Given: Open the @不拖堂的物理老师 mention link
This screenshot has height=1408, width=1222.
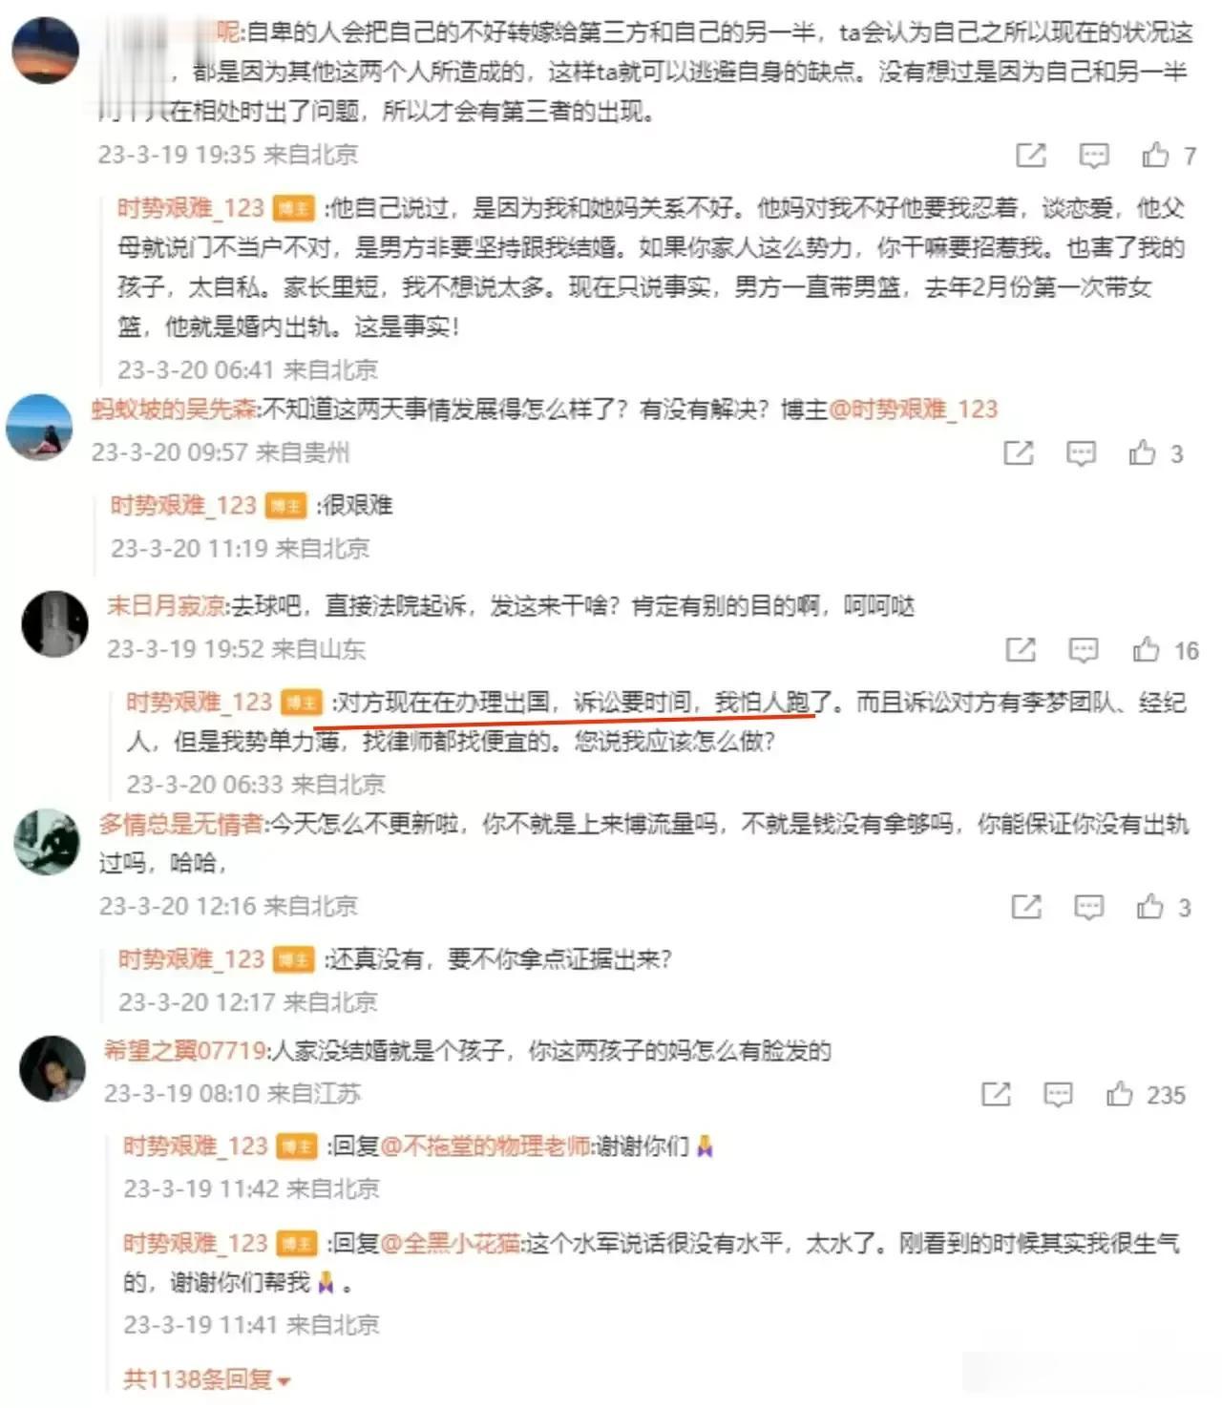Looking at the screenshot, I should (x=485, y=1145).
